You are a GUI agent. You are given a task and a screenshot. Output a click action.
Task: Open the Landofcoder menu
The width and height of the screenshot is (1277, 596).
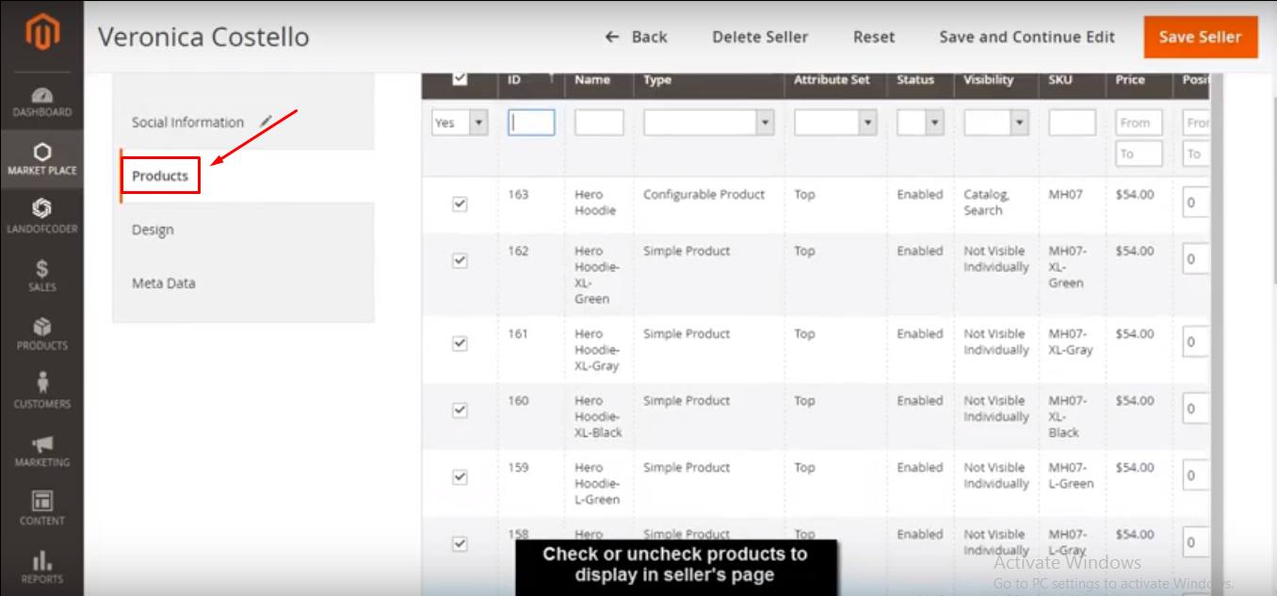41,216
